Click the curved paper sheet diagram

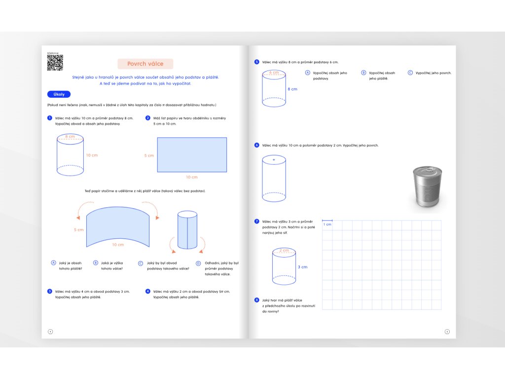pos(118,227)
